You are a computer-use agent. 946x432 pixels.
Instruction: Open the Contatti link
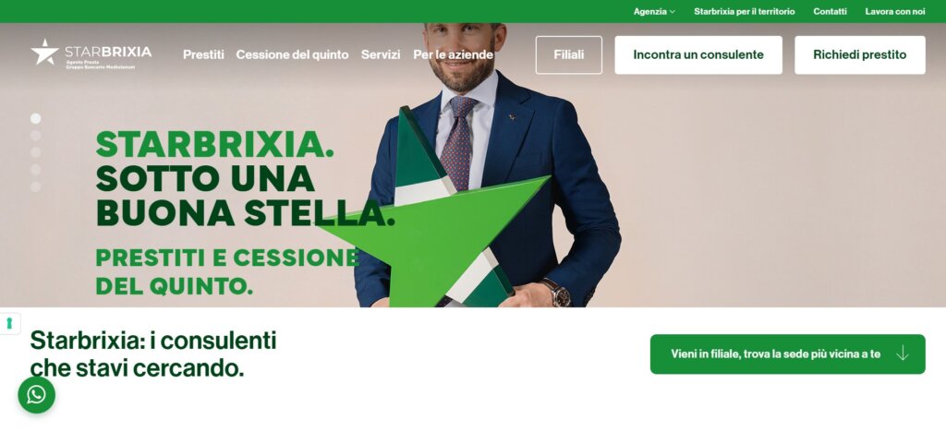(x=831, y=11)
